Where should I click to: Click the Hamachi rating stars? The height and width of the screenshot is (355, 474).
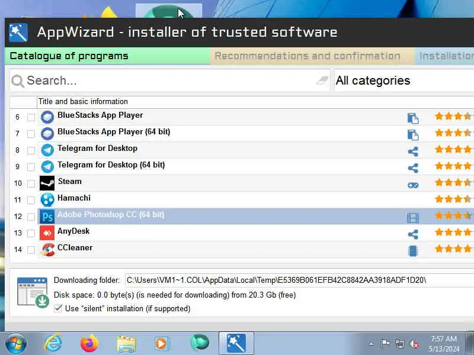pos(454,199)
